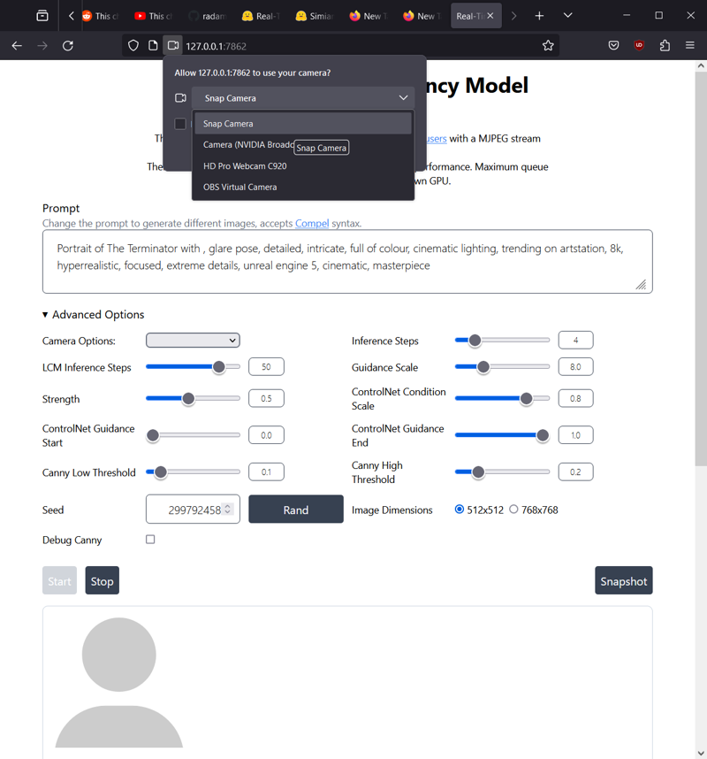Collapse the Advanced Options section
This screenshot has width=707, height=759.
[94, 315]
